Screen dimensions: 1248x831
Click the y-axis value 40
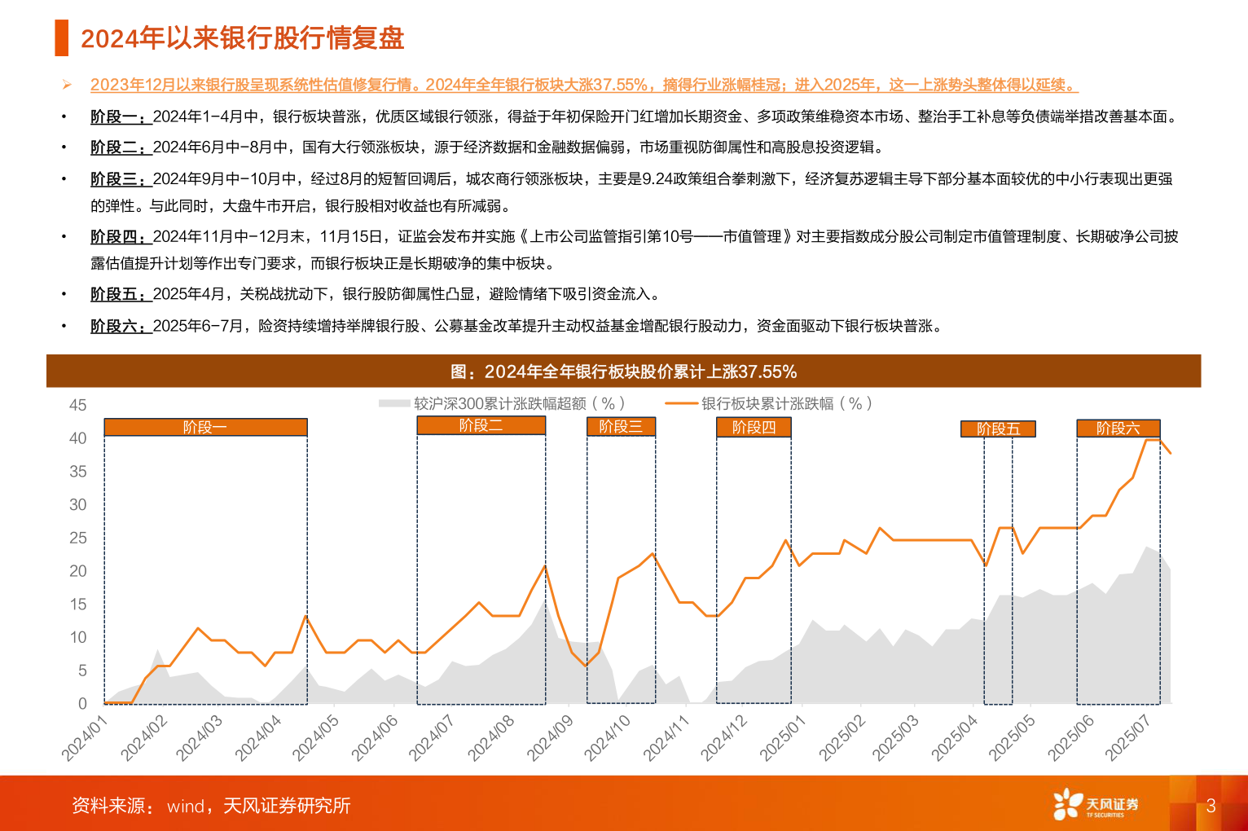pos(78,438)
